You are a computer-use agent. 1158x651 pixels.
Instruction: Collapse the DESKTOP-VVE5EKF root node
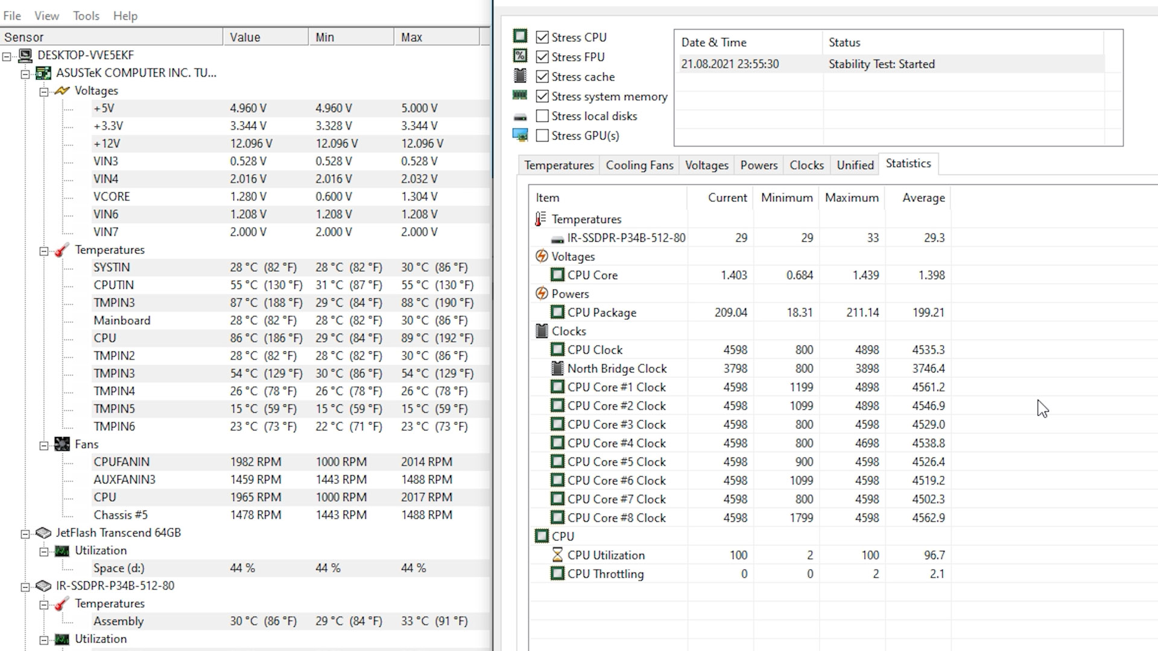pyautogui.click(x=7, y=56)
